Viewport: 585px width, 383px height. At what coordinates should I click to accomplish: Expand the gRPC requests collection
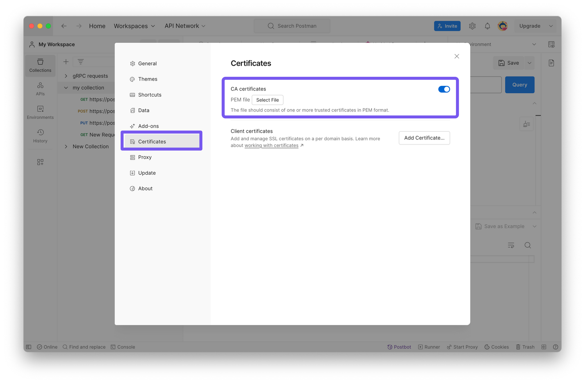[66, 76]
